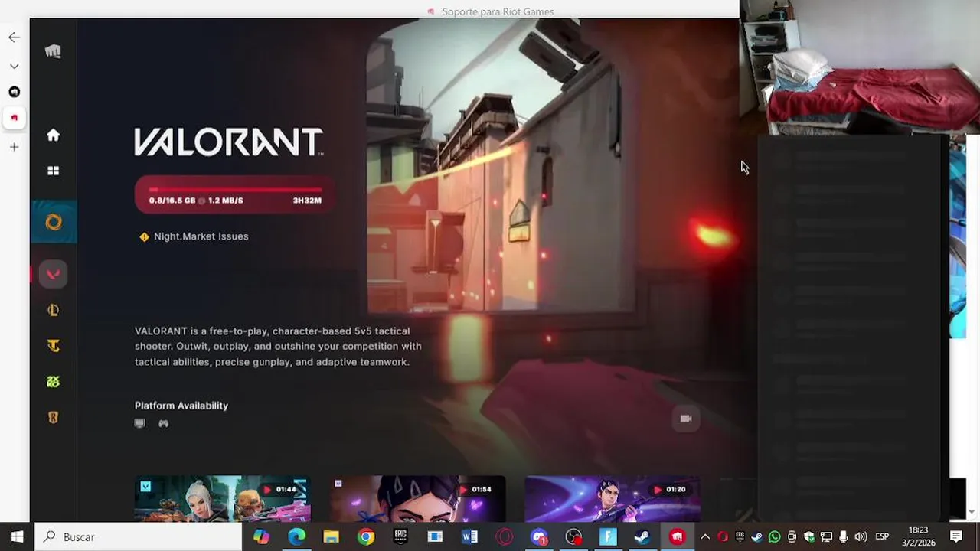980x551 pixels.
Task: Open the Windows Start menu
Action: coord(17,536)
